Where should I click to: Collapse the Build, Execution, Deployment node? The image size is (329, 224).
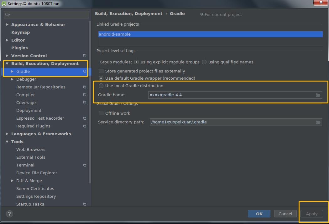click(7, 63)
